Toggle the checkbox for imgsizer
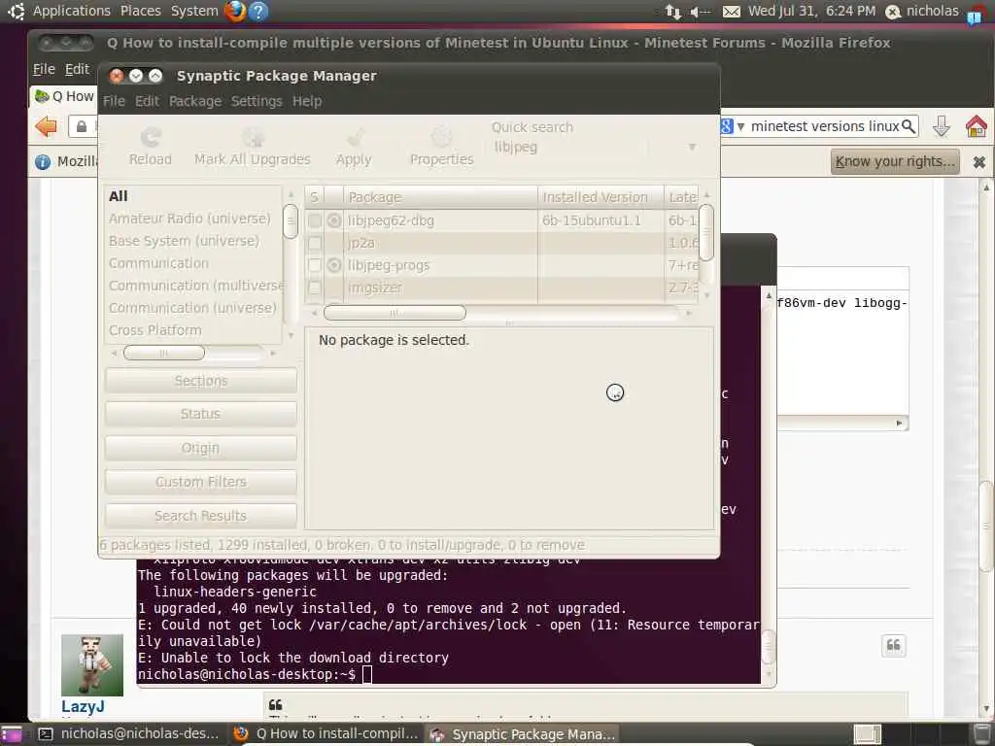Screen dimensions: 995x746 pos(314,288)
